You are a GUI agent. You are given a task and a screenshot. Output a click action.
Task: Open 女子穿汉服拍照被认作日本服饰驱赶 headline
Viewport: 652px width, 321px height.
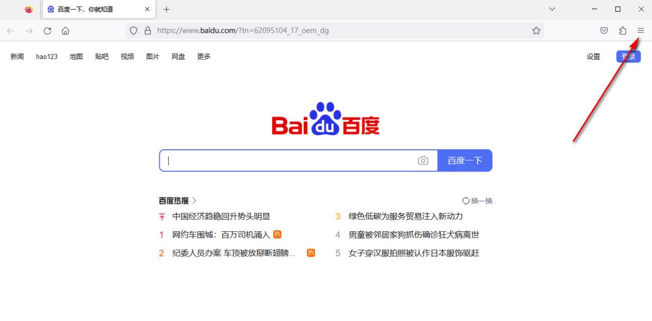(x=414, y=253)
